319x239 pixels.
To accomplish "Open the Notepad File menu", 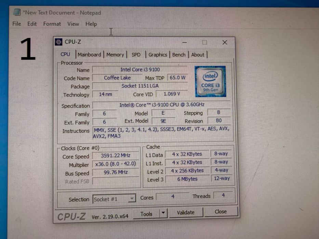I will coord(17,24).
